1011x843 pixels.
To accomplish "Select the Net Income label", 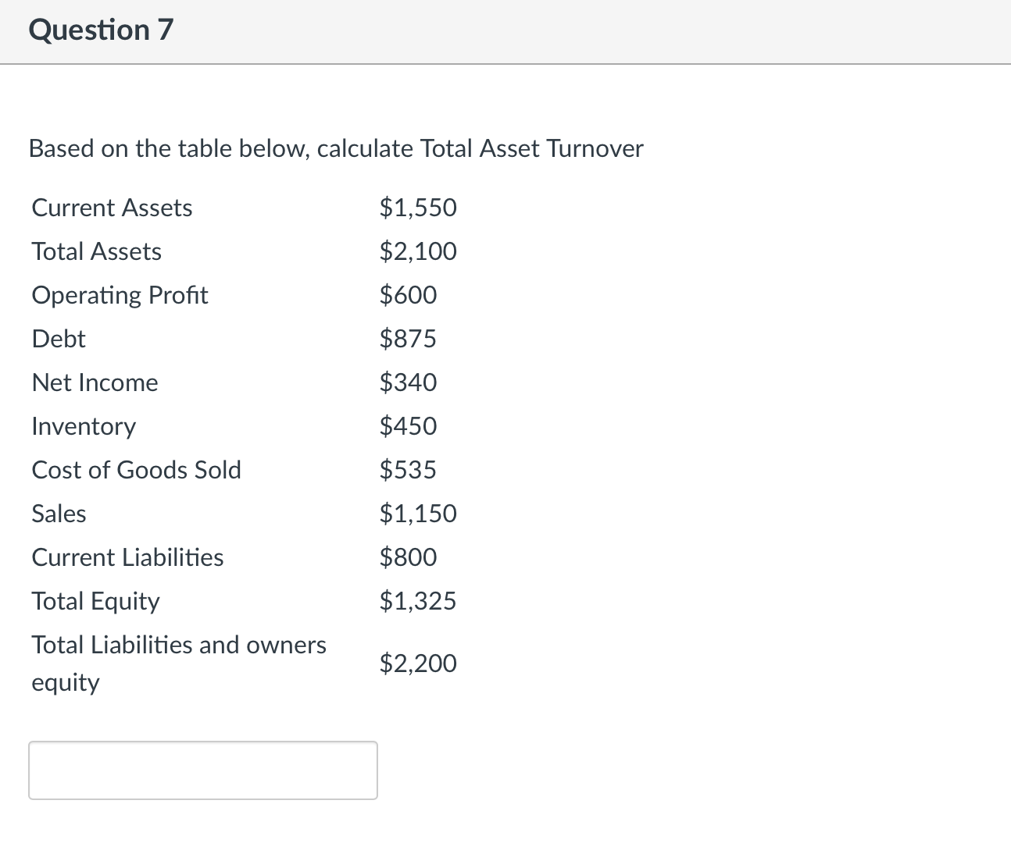I will pos(95,382).
